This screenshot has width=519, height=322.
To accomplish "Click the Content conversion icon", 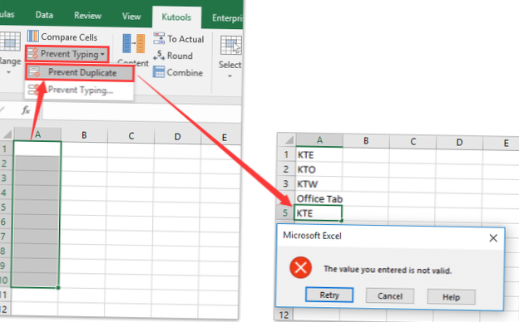I will [x=133, y=43].
